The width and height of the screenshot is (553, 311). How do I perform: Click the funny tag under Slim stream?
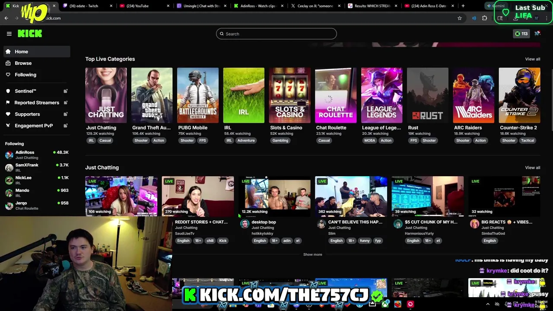pyautogui.click(x=365, y=241)
